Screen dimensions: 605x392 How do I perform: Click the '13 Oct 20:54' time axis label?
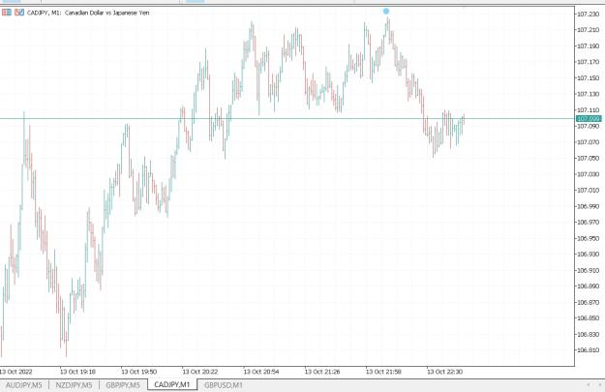[261, 372]
